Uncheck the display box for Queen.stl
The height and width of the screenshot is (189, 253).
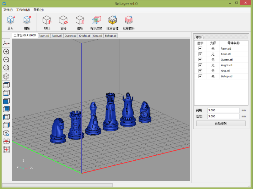(200, 60)
